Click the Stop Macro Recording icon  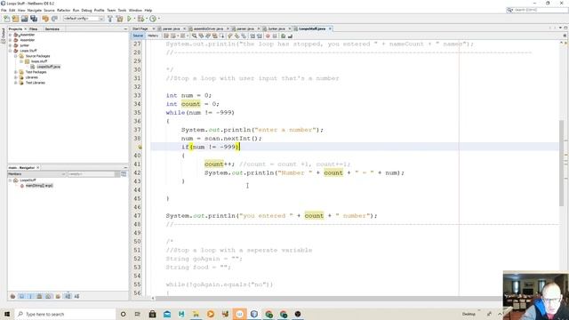(x=275, y=36)
